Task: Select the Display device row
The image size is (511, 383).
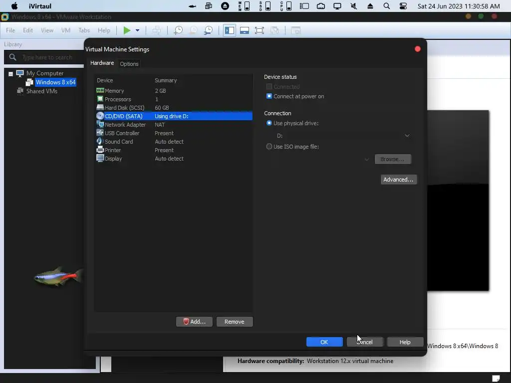Action: 174,159
